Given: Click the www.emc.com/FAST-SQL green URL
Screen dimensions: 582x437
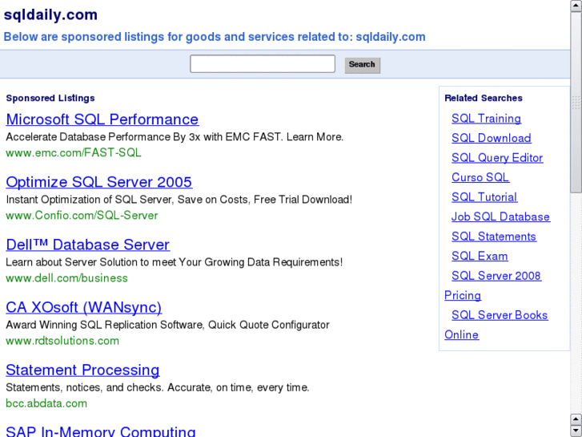Looking at the screenshot, I should [x=73, y=152].
